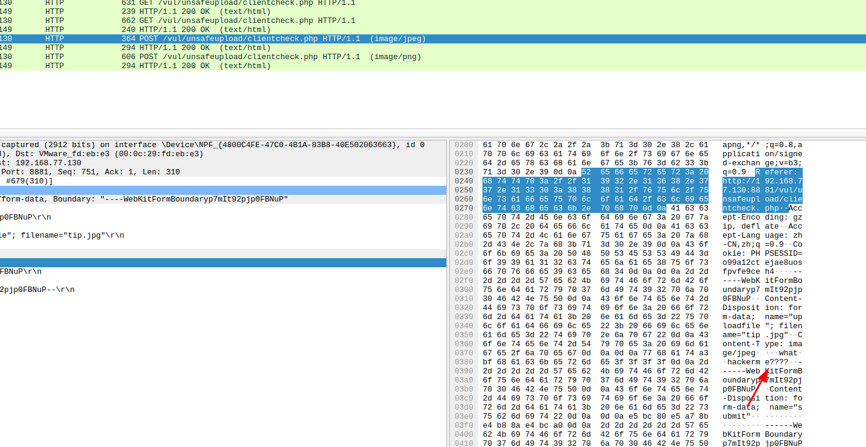Click hex offset 0270
Screen dimensions: 866x447
point(464,208)
